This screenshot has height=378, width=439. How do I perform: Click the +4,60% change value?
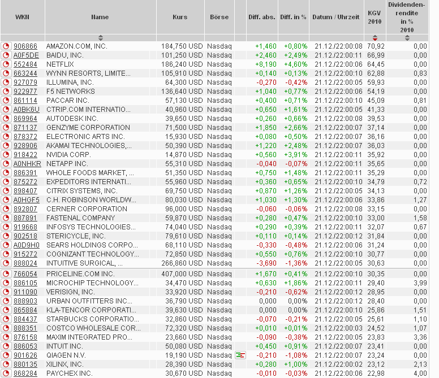[296, 64]
